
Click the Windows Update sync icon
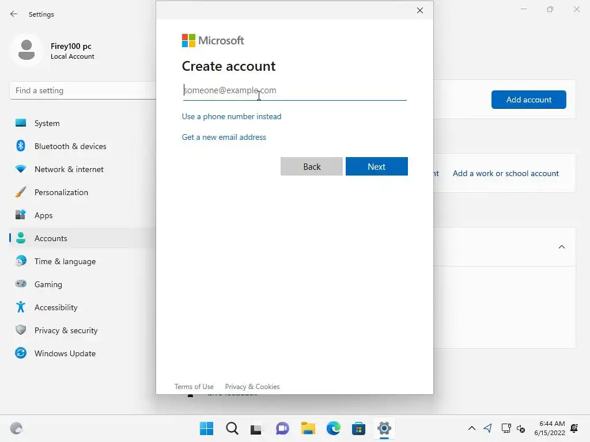tap(21, 353)
